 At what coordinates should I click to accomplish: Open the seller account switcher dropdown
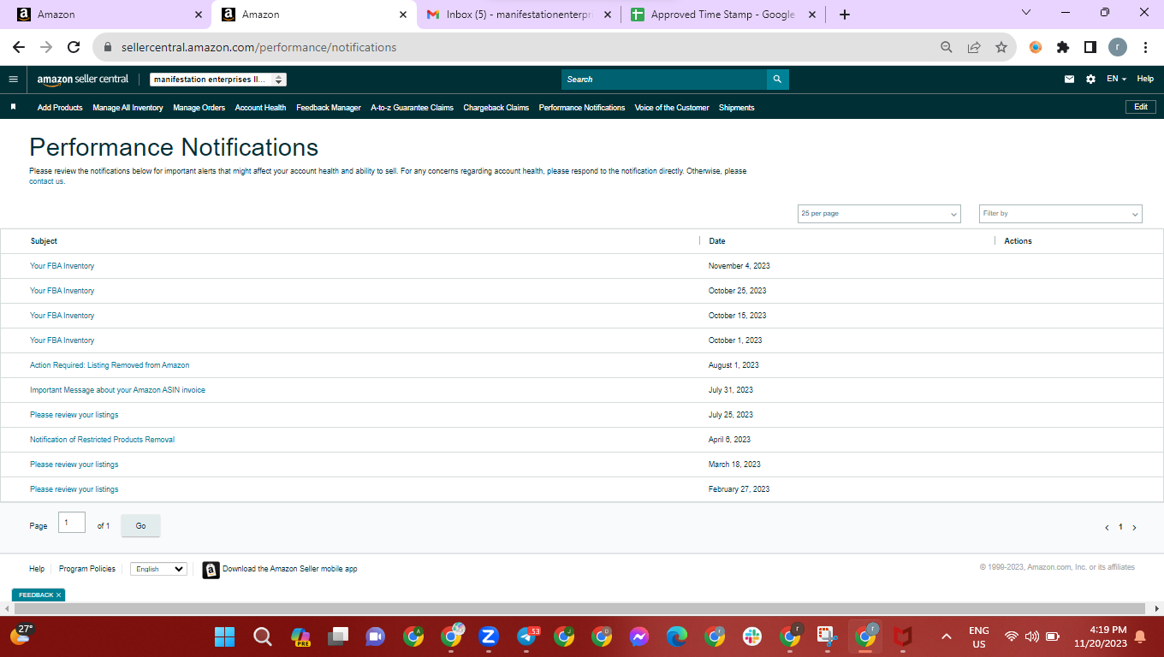pyautogui.click(x=218, y=80)
